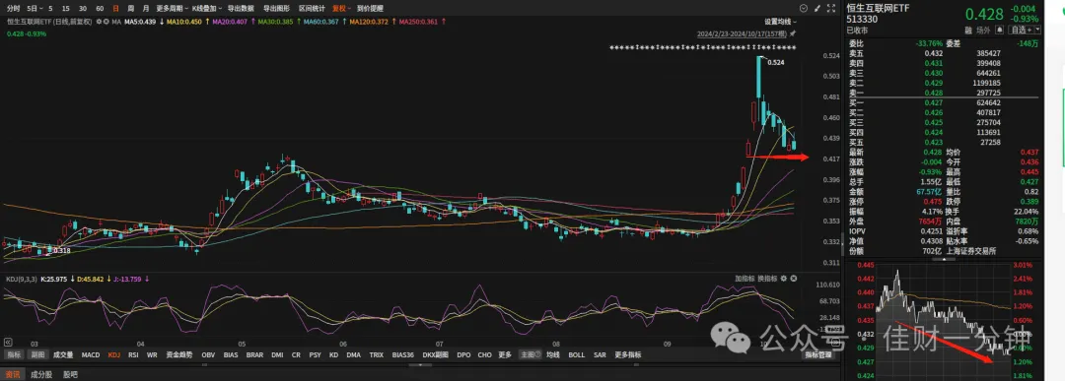Image resolution: width=1065 pixels, height=381 pixels.
Task: Toggle the 指标 button in indicator bar
Action: [x=14, y=354]
